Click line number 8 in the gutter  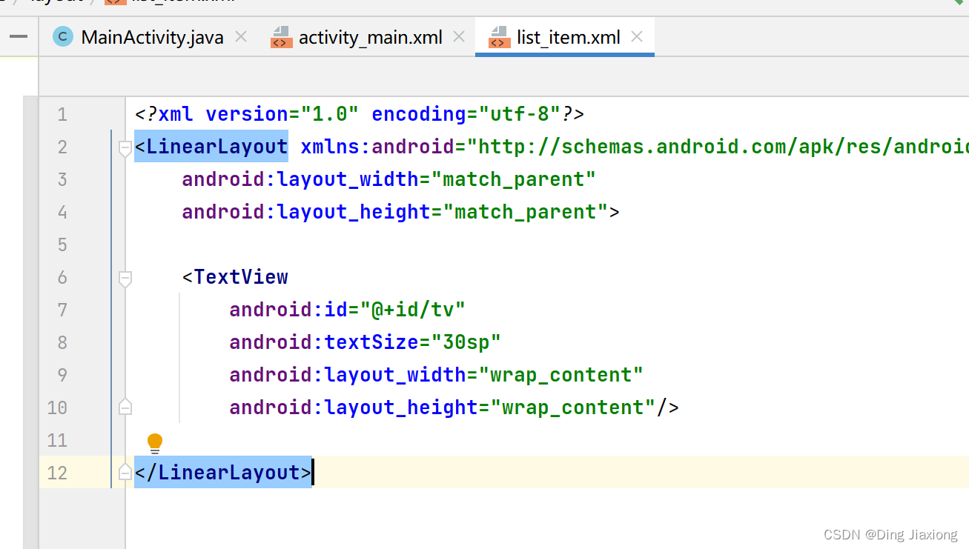point(62,342)
